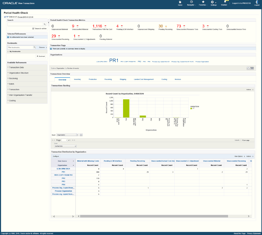262x235 pixels.
Task: Sort Data Source column ascending
Action: 73,161
